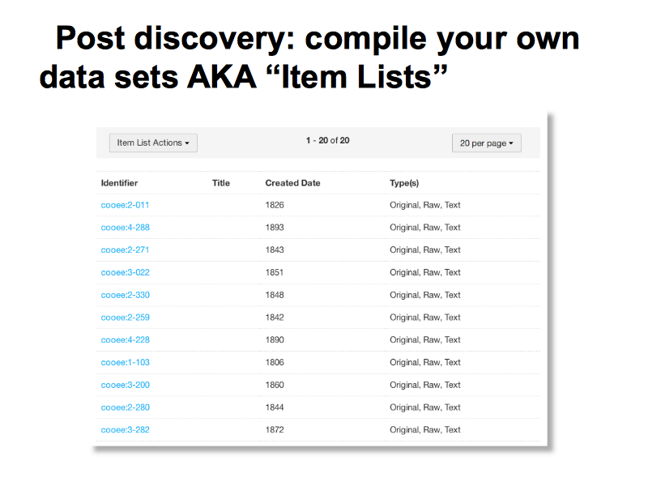Open item cooee:2-011 link
The width and height of the screenshot is (648, 486).
(x=125, y=205)
